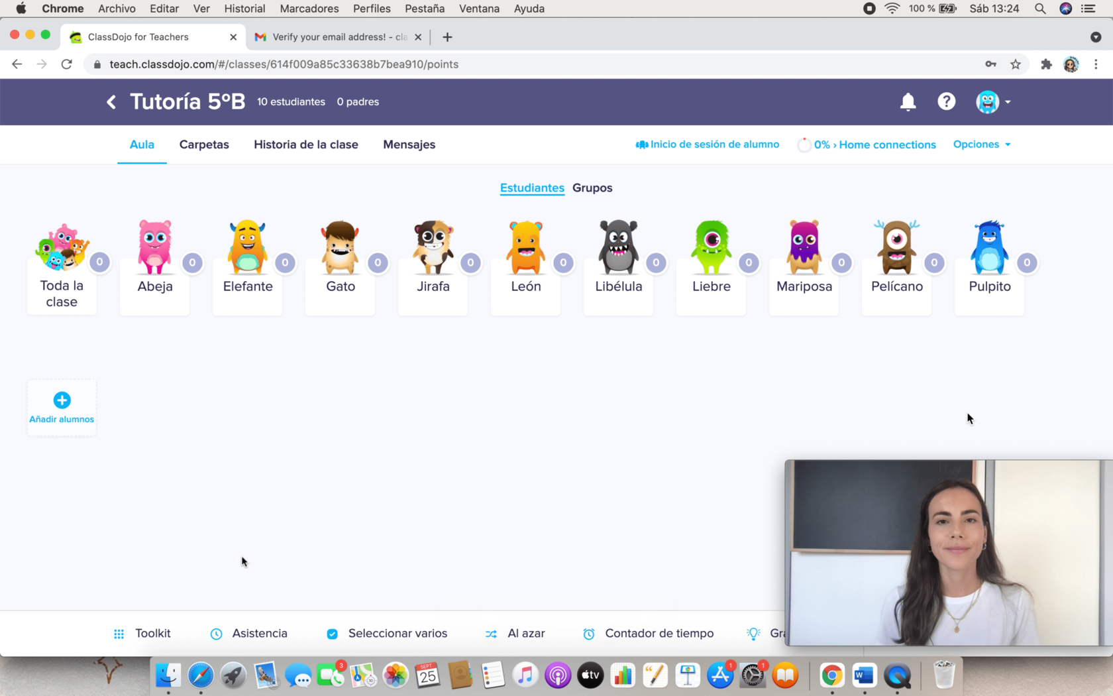The width and height of the screenshot is (1113, 696).
Task: Click Jirafa's monster avatar
Action: pos(433,247)
